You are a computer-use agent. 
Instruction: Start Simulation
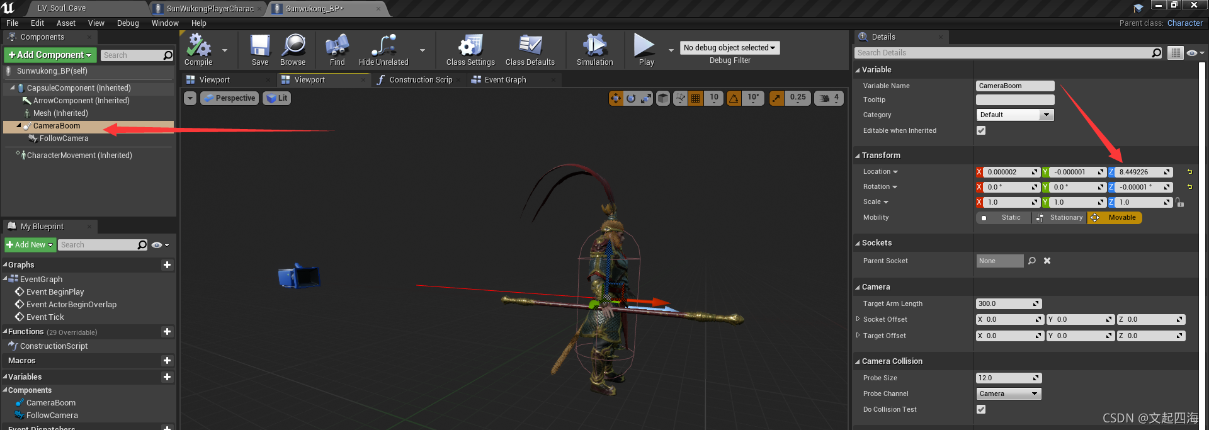(594, 50)
